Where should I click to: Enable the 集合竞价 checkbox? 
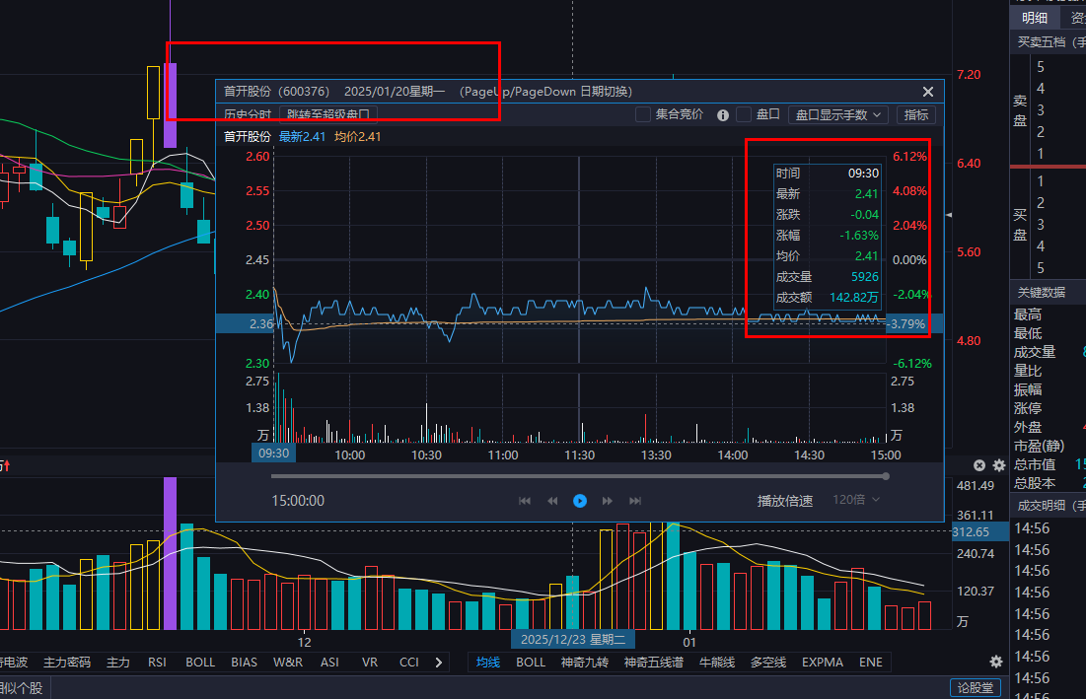coord(643,114)
